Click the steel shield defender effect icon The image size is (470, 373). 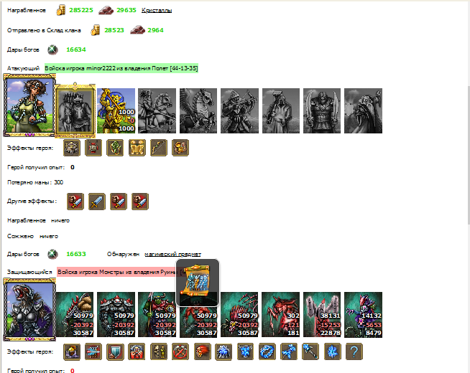115,351
